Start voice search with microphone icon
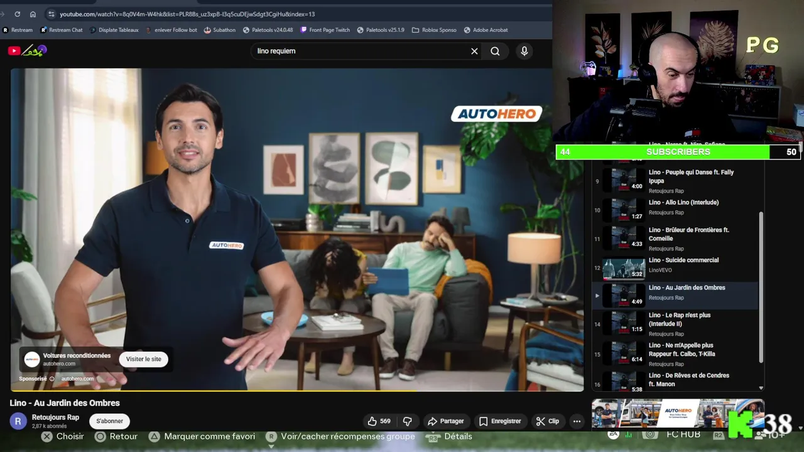804x452 pixels. click(524, 51)
